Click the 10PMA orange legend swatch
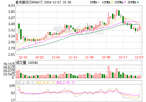Screen dimensions: 146x102 click(112, 2)
